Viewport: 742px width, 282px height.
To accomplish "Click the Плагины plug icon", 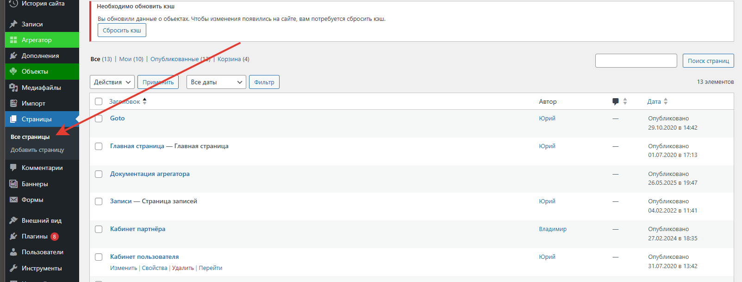I will click(x=13, y=236).
